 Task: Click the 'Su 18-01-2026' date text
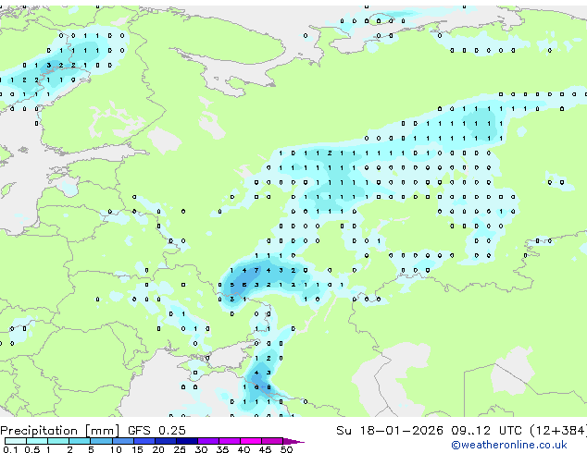390,430
